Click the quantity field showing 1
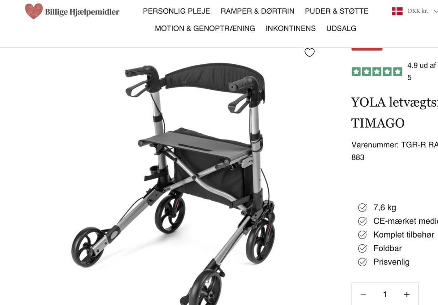The width and height of the screenshot is (438, 305). [x=385, y=295]
